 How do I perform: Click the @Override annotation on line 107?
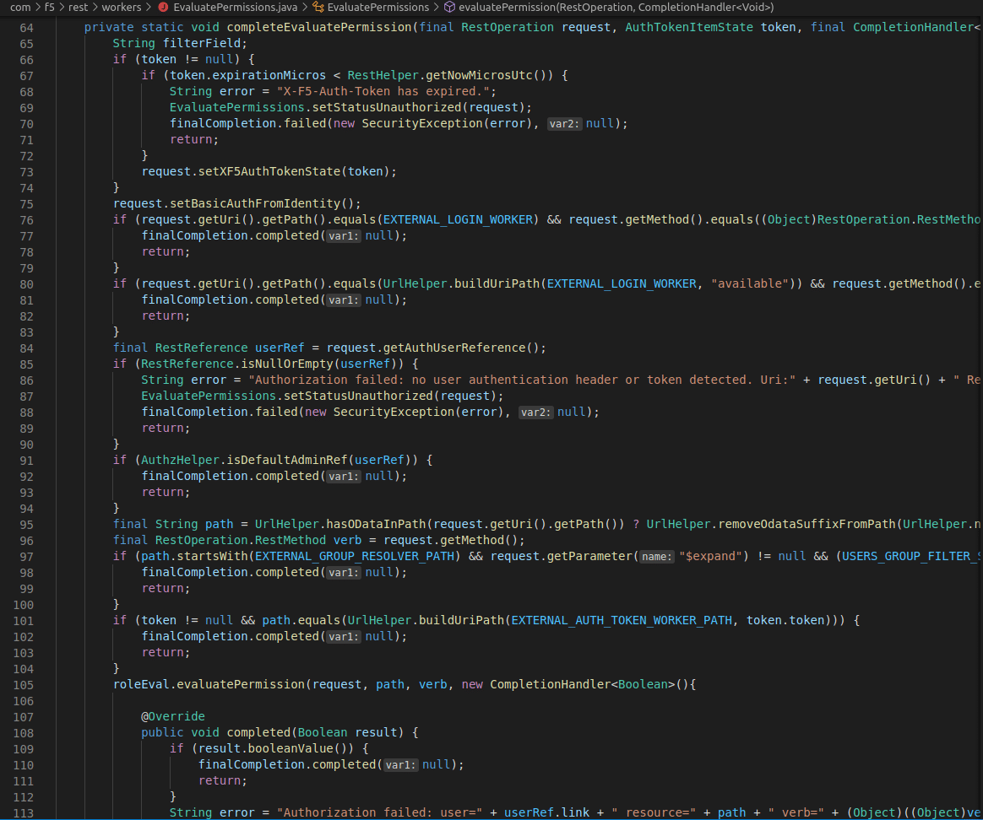[x=173, y=716]
